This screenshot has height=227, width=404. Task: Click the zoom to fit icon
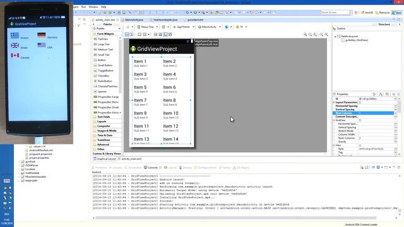point(310,35)
